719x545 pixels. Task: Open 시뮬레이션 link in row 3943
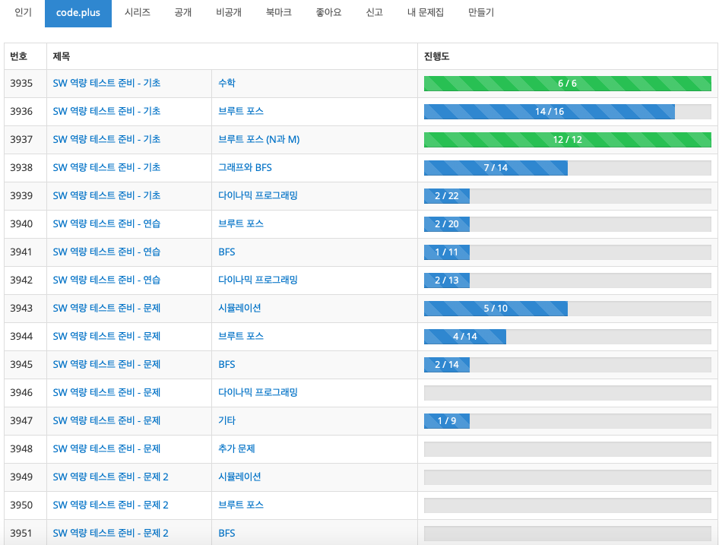(x=239, y=308)
